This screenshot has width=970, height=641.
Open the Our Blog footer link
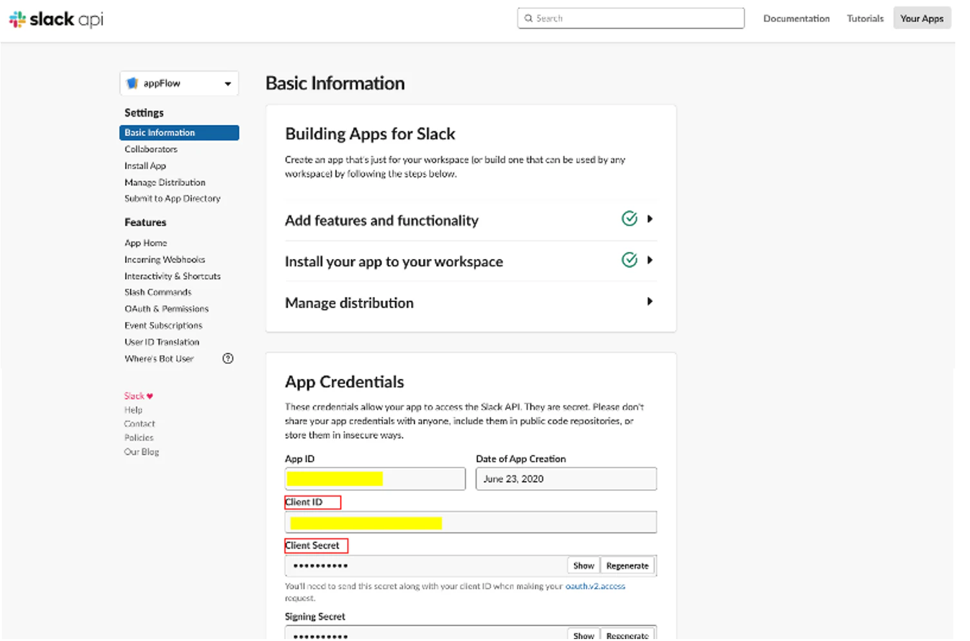click(142, 452)
